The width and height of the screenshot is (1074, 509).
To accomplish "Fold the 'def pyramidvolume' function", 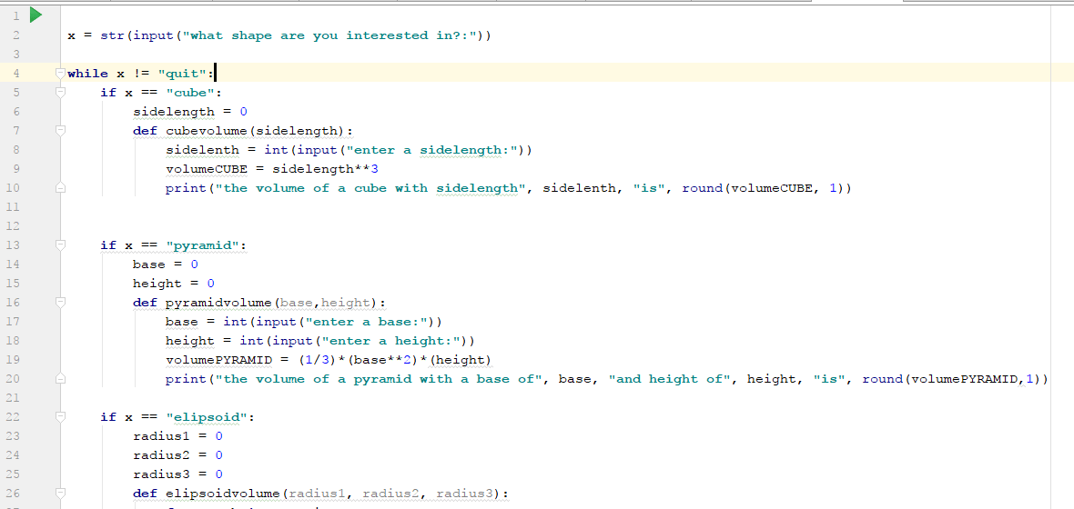I will [x=61, y=302].
